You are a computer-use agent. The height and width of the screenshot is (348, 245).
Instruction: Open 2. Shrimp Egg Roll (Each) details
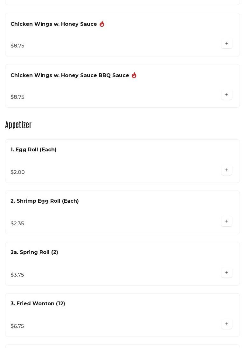pyautogui.click(x=45, y=201)
